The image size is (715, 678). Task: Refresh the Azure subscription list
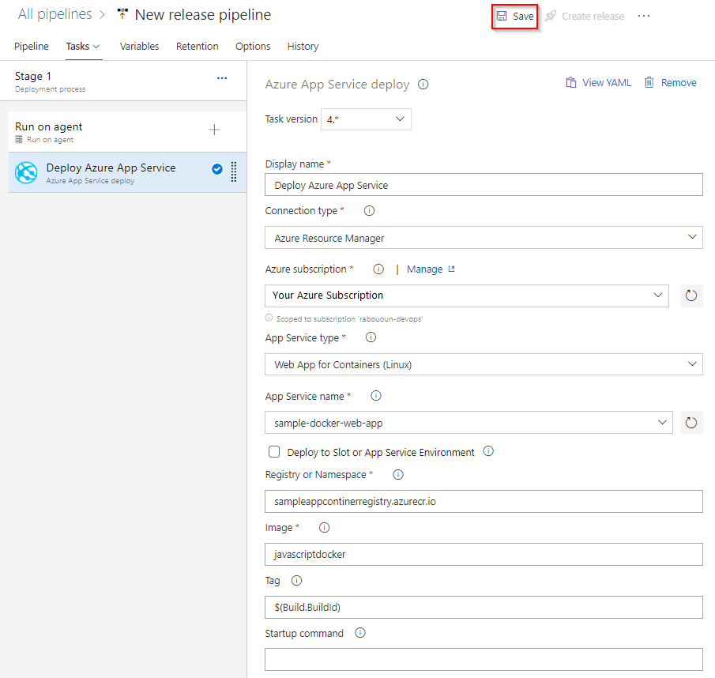pyautogui.click(x=691, y=296)
